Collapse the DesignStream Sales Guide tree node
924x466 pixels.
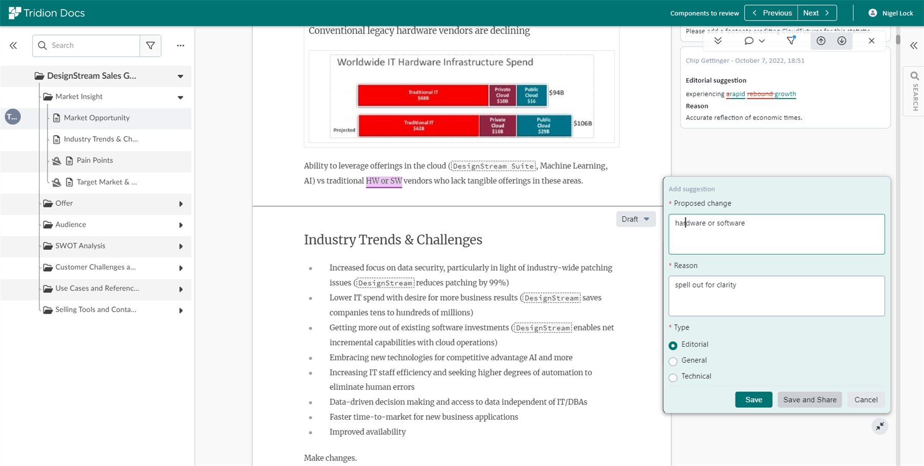click(180, 76)
